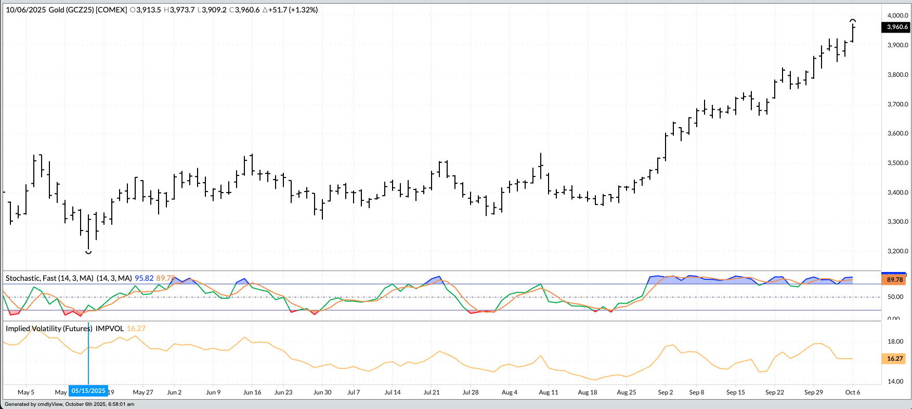Click the 3,900.0 price axis label
The image size is (912, 409).
point(898,45)
